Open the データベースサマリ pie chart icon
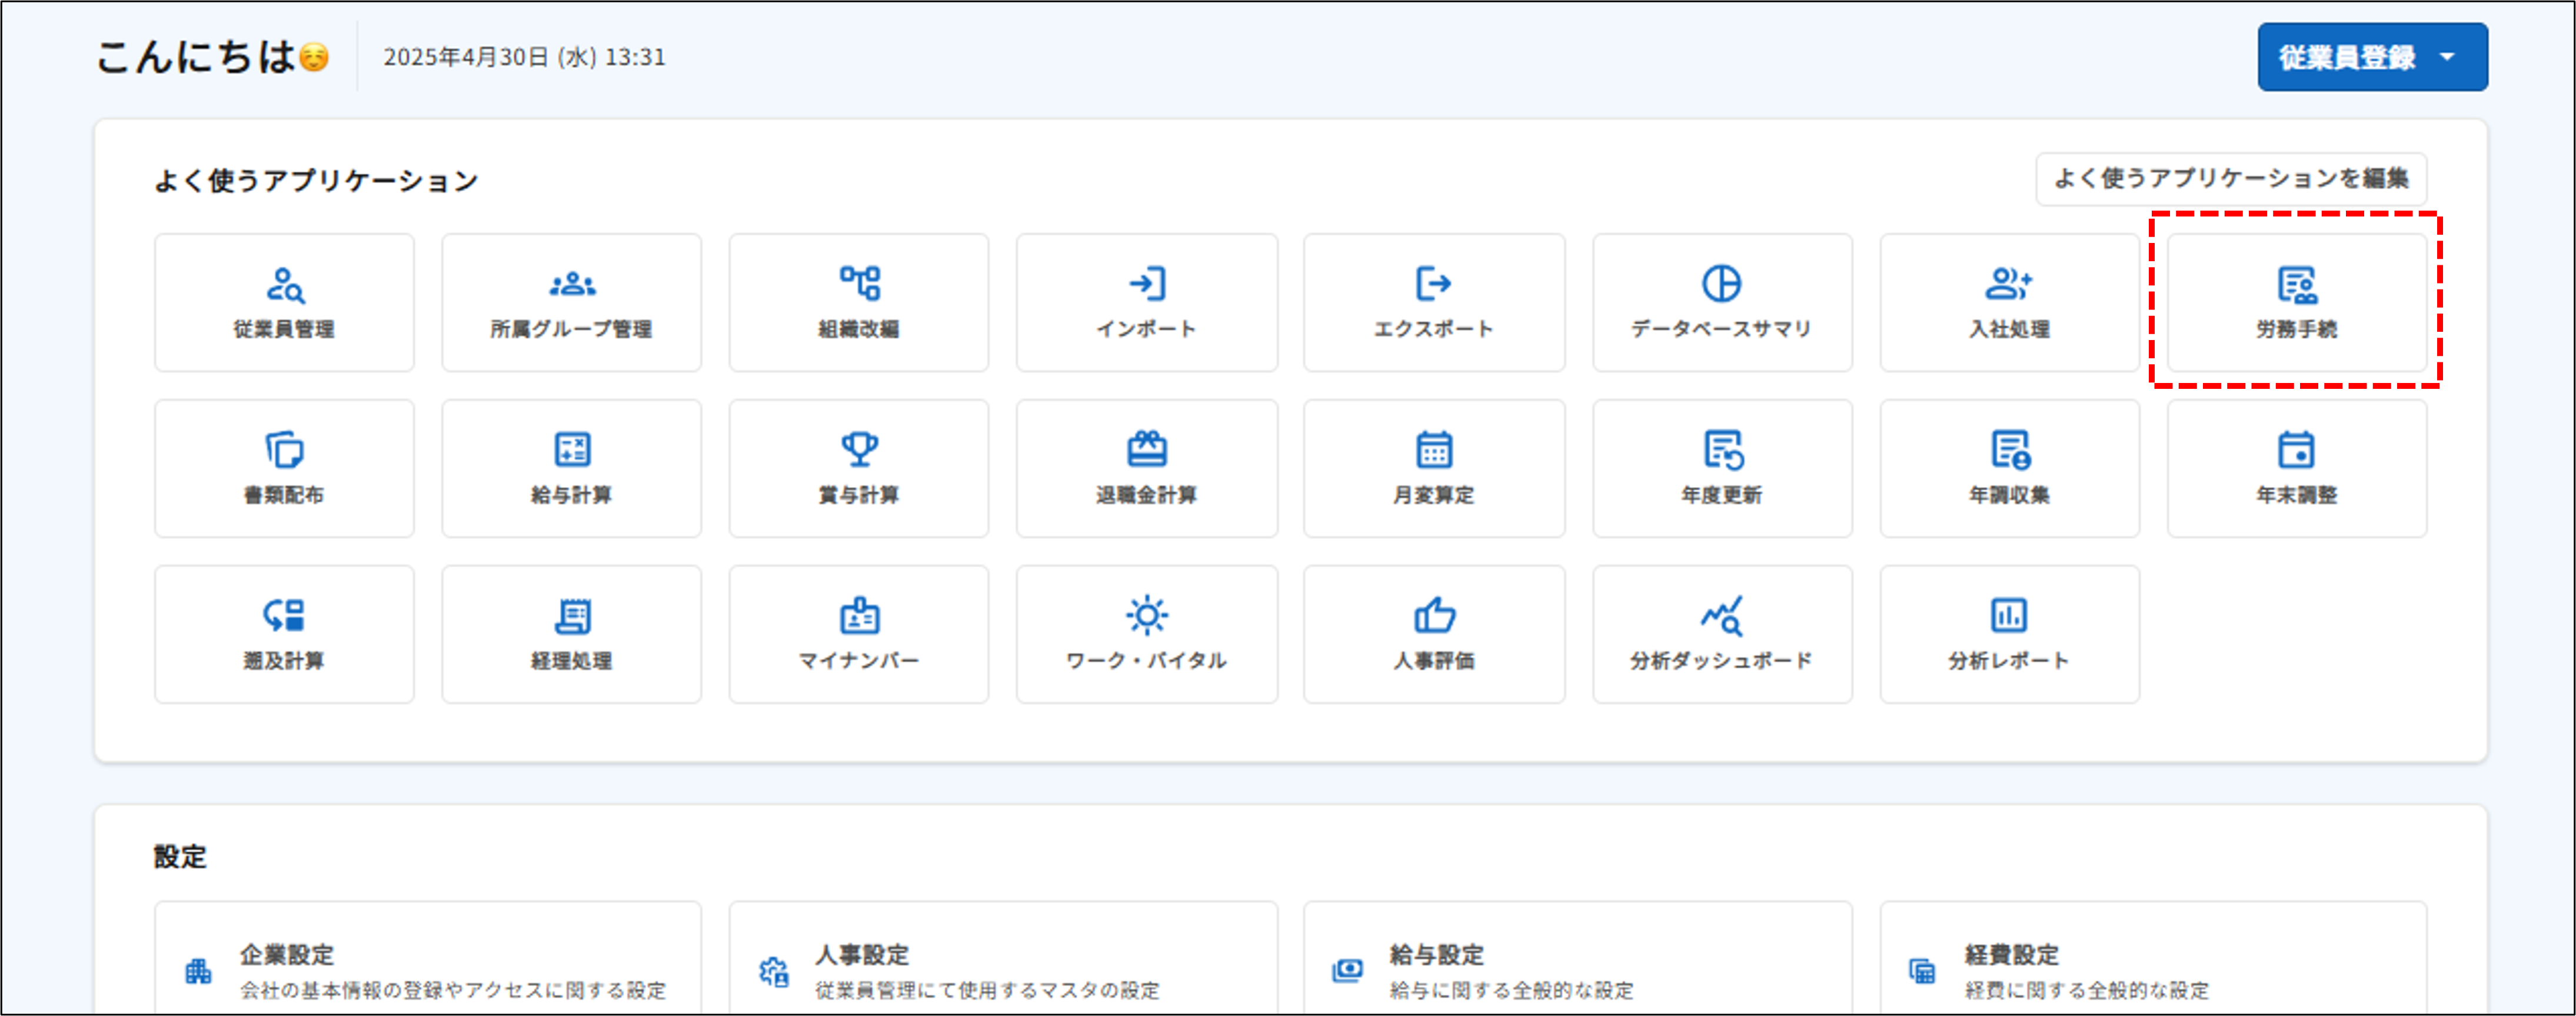This screenshot has height=1016, width=2576. pyautogui.click(x=1722, y=302)
